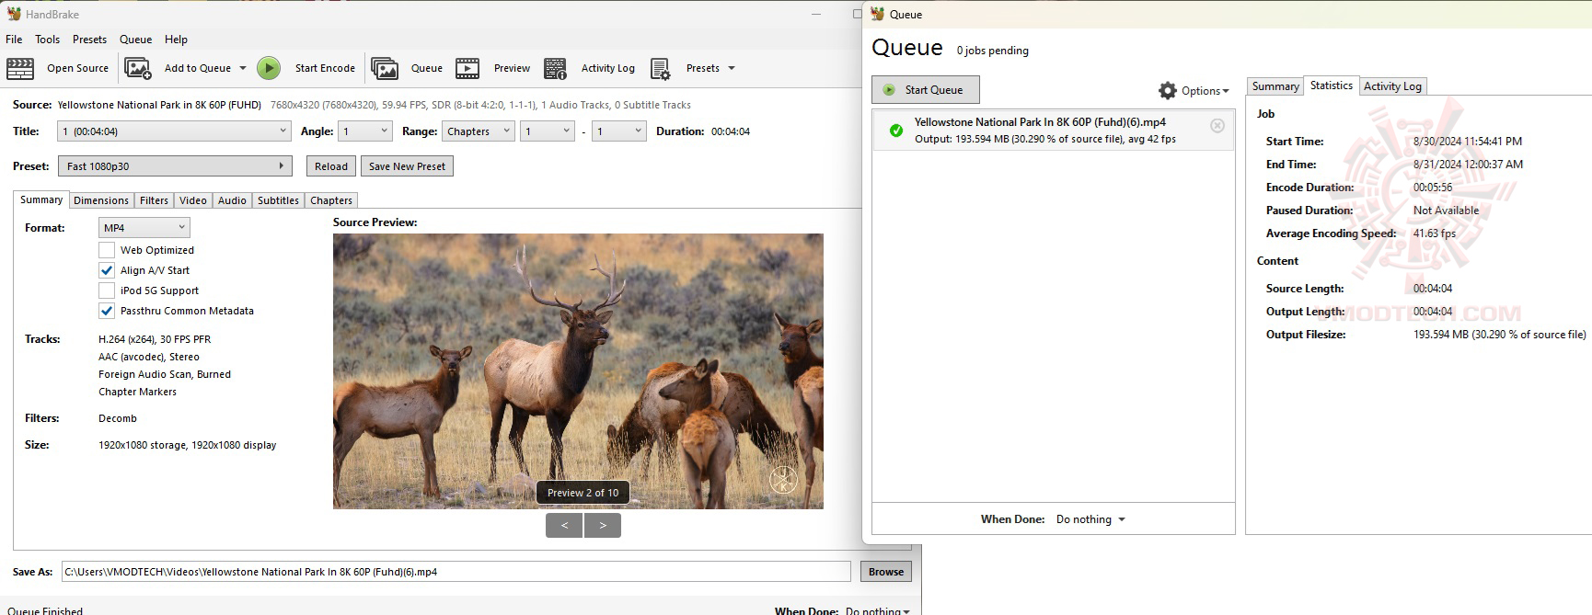Click the Presets list icon in toolbar
Viewport: 1592px width, 615px height.
click(660, 69)
